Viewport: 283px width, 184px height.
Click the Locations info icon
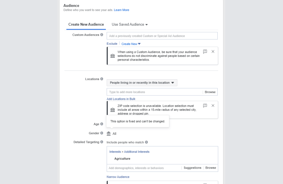pyautogui.click(x=102, y=79)
